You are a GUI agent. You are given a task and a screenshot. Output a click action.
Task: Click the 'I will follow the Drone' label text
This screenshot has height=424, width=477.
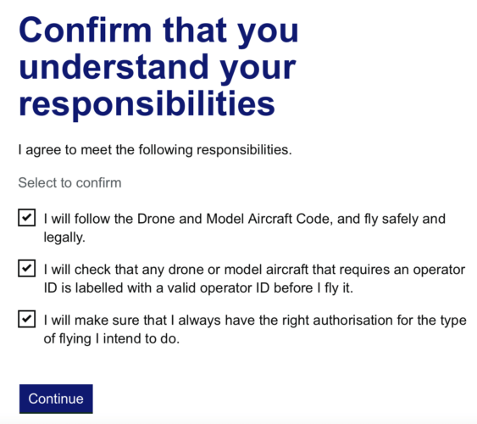pyautogui.click(x=245, y=227)
